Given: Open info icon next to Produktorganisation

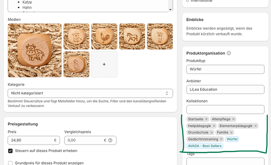Looking at the screenshot, I should point(229,53).
